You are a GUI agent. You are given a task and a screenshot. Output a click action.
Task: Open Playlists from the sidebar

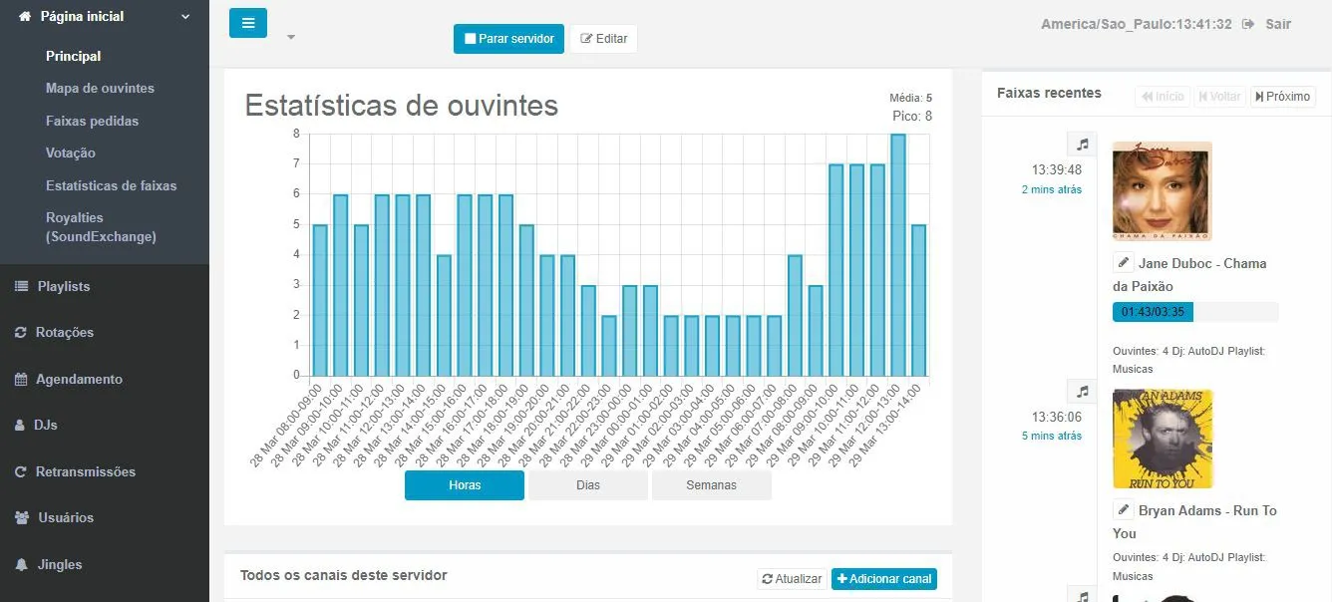tap(63, 286)
